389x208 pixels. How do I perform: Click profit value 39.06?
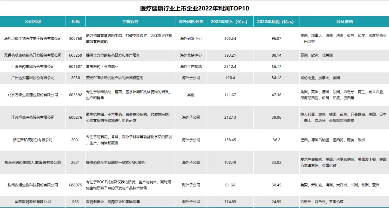tap(276, 117)
